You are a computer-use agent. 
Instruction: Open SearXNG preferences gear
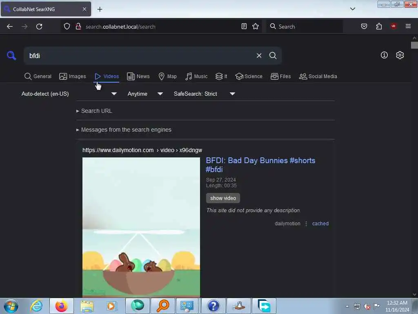pos(400,55)
